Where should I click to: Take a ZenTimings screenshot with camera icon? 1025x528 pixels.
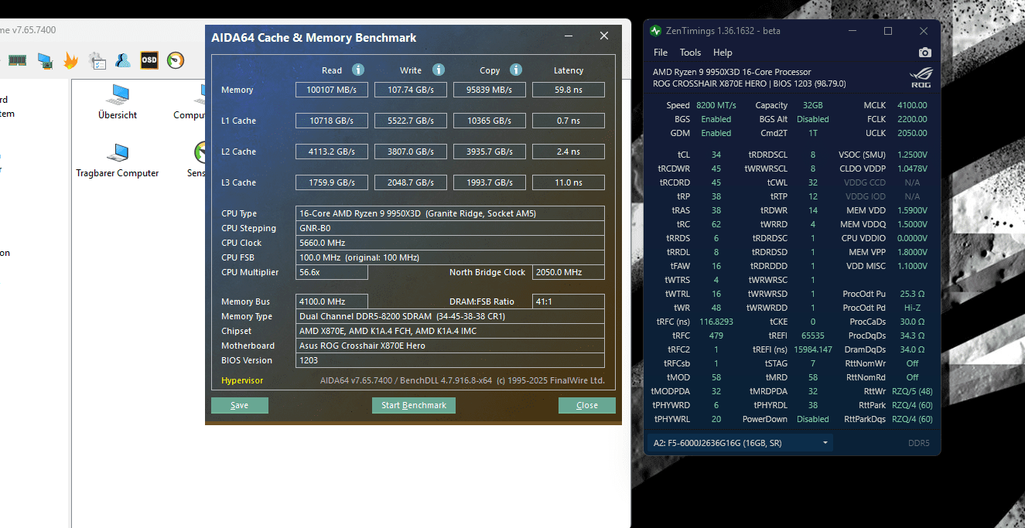pos(924,53)
